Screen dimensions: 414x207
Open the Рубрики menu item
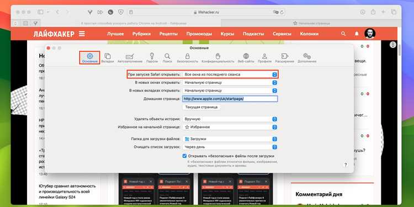coord(141,34)
